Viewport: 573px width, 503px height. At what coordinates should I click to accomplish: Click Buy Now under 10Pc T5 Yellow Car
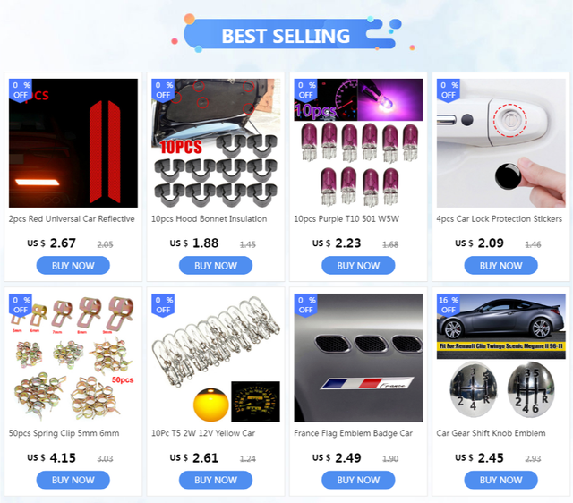click(216, 480)
